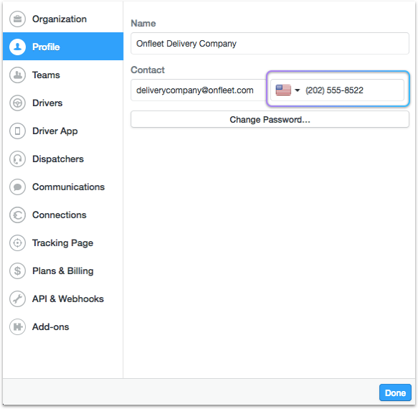The width and height of the screenshot is (418, 409).
Task: Click the Done button
Action: (395, 392)
